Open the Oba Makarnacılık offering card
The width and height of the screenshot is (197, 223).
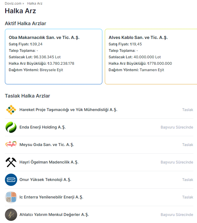coord(54,56)
